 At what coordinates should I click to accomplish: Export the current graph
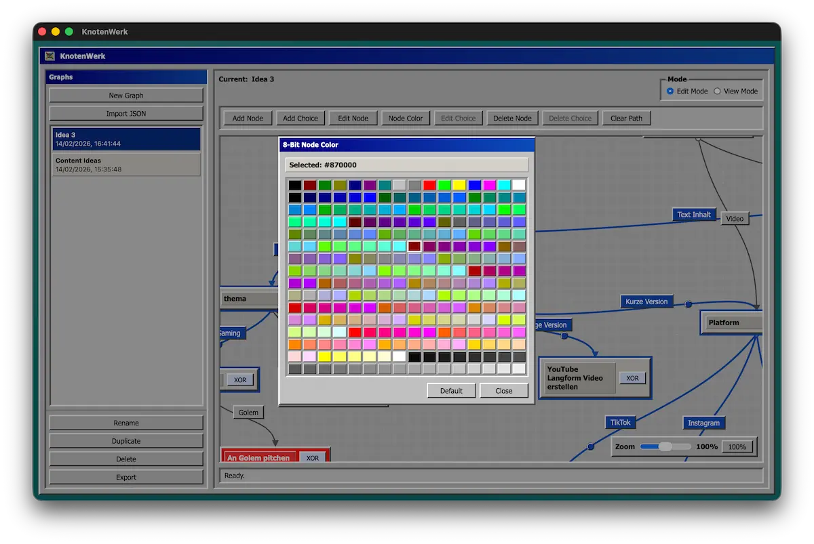click(x=125, y=476)
